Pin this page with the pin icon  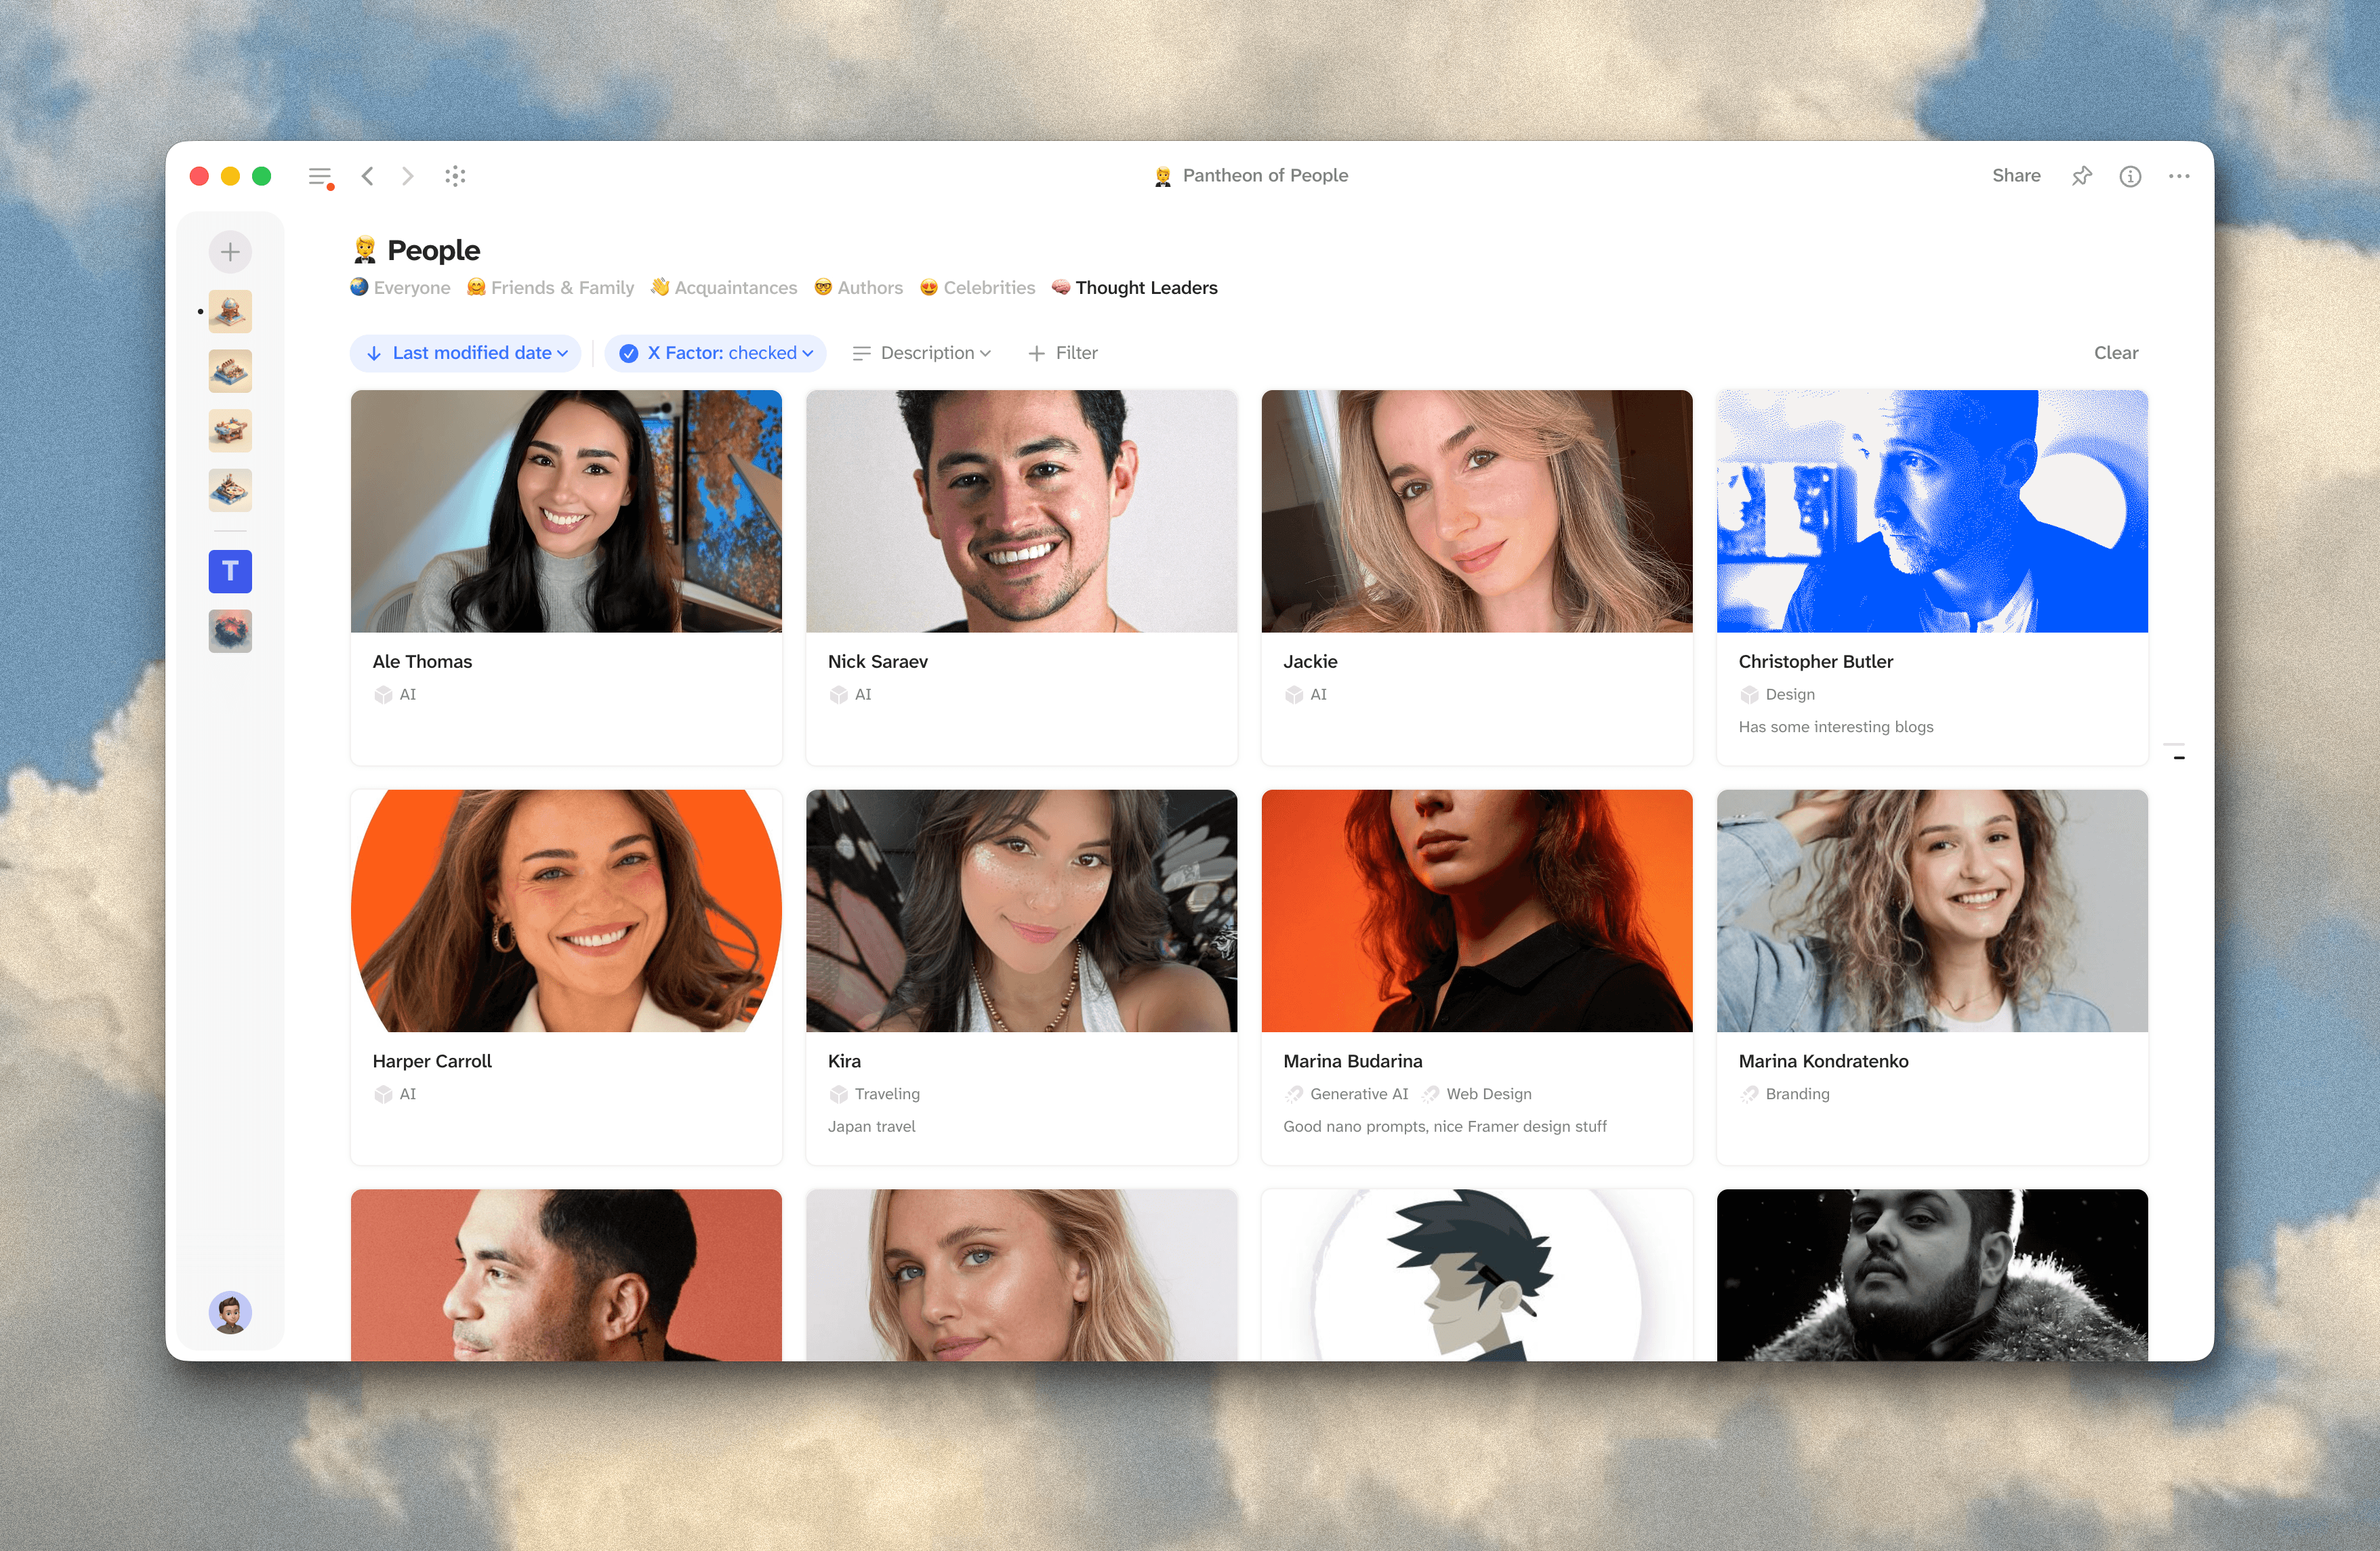(2081, 176)
